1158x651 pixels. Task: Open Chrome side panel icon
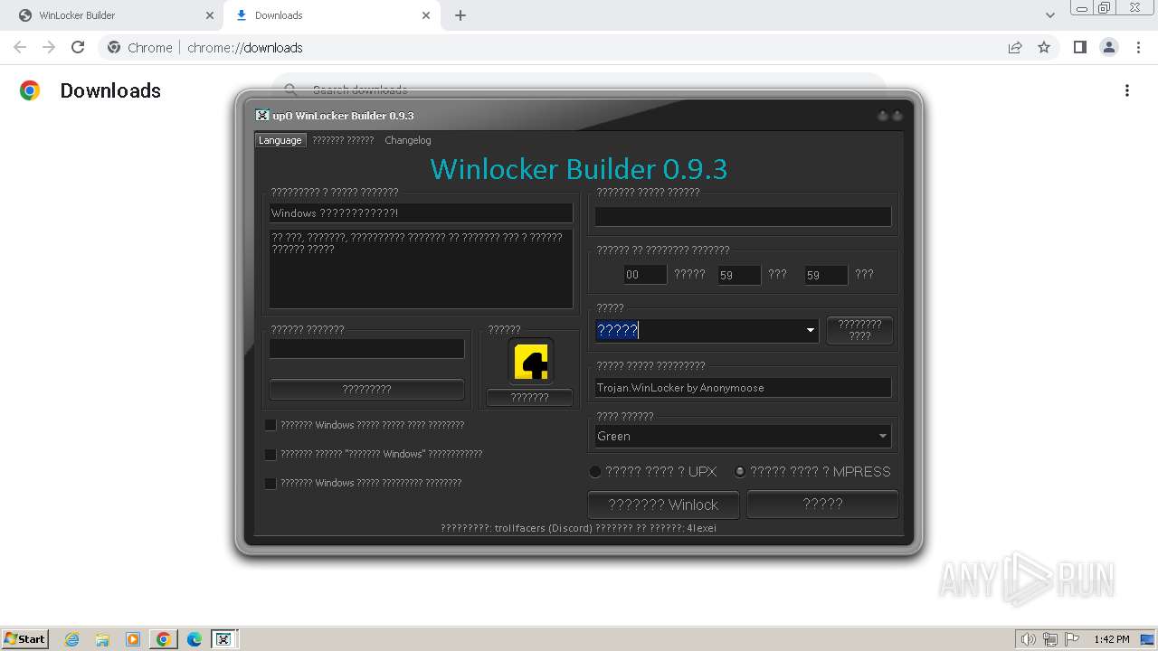[1079, 48]
